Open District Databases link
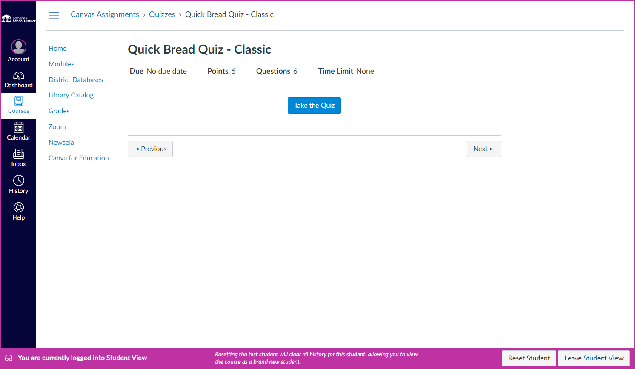 point(76,80)
